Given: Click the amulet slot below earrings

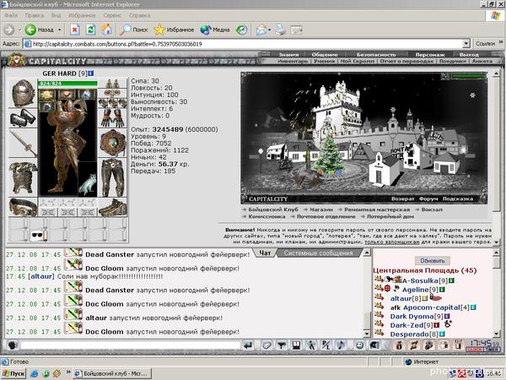Looking at the screenshot, I should (x=112, y=94).
